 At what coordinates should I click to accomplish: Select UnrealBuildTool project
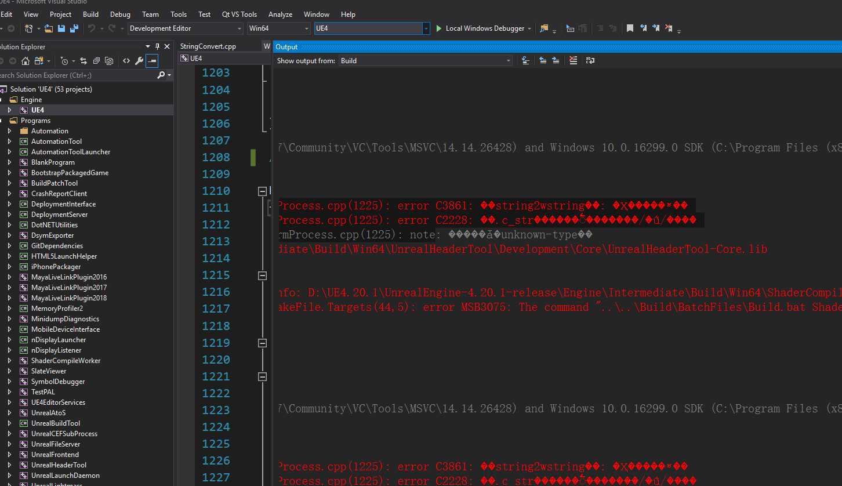(x=56, y=423)
